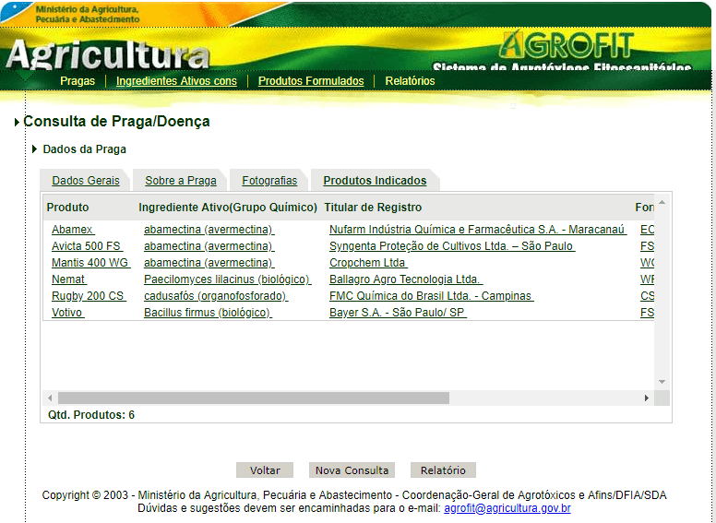Click the Nova Consulta button
716x523 pixels.
(x=352, y=470)
